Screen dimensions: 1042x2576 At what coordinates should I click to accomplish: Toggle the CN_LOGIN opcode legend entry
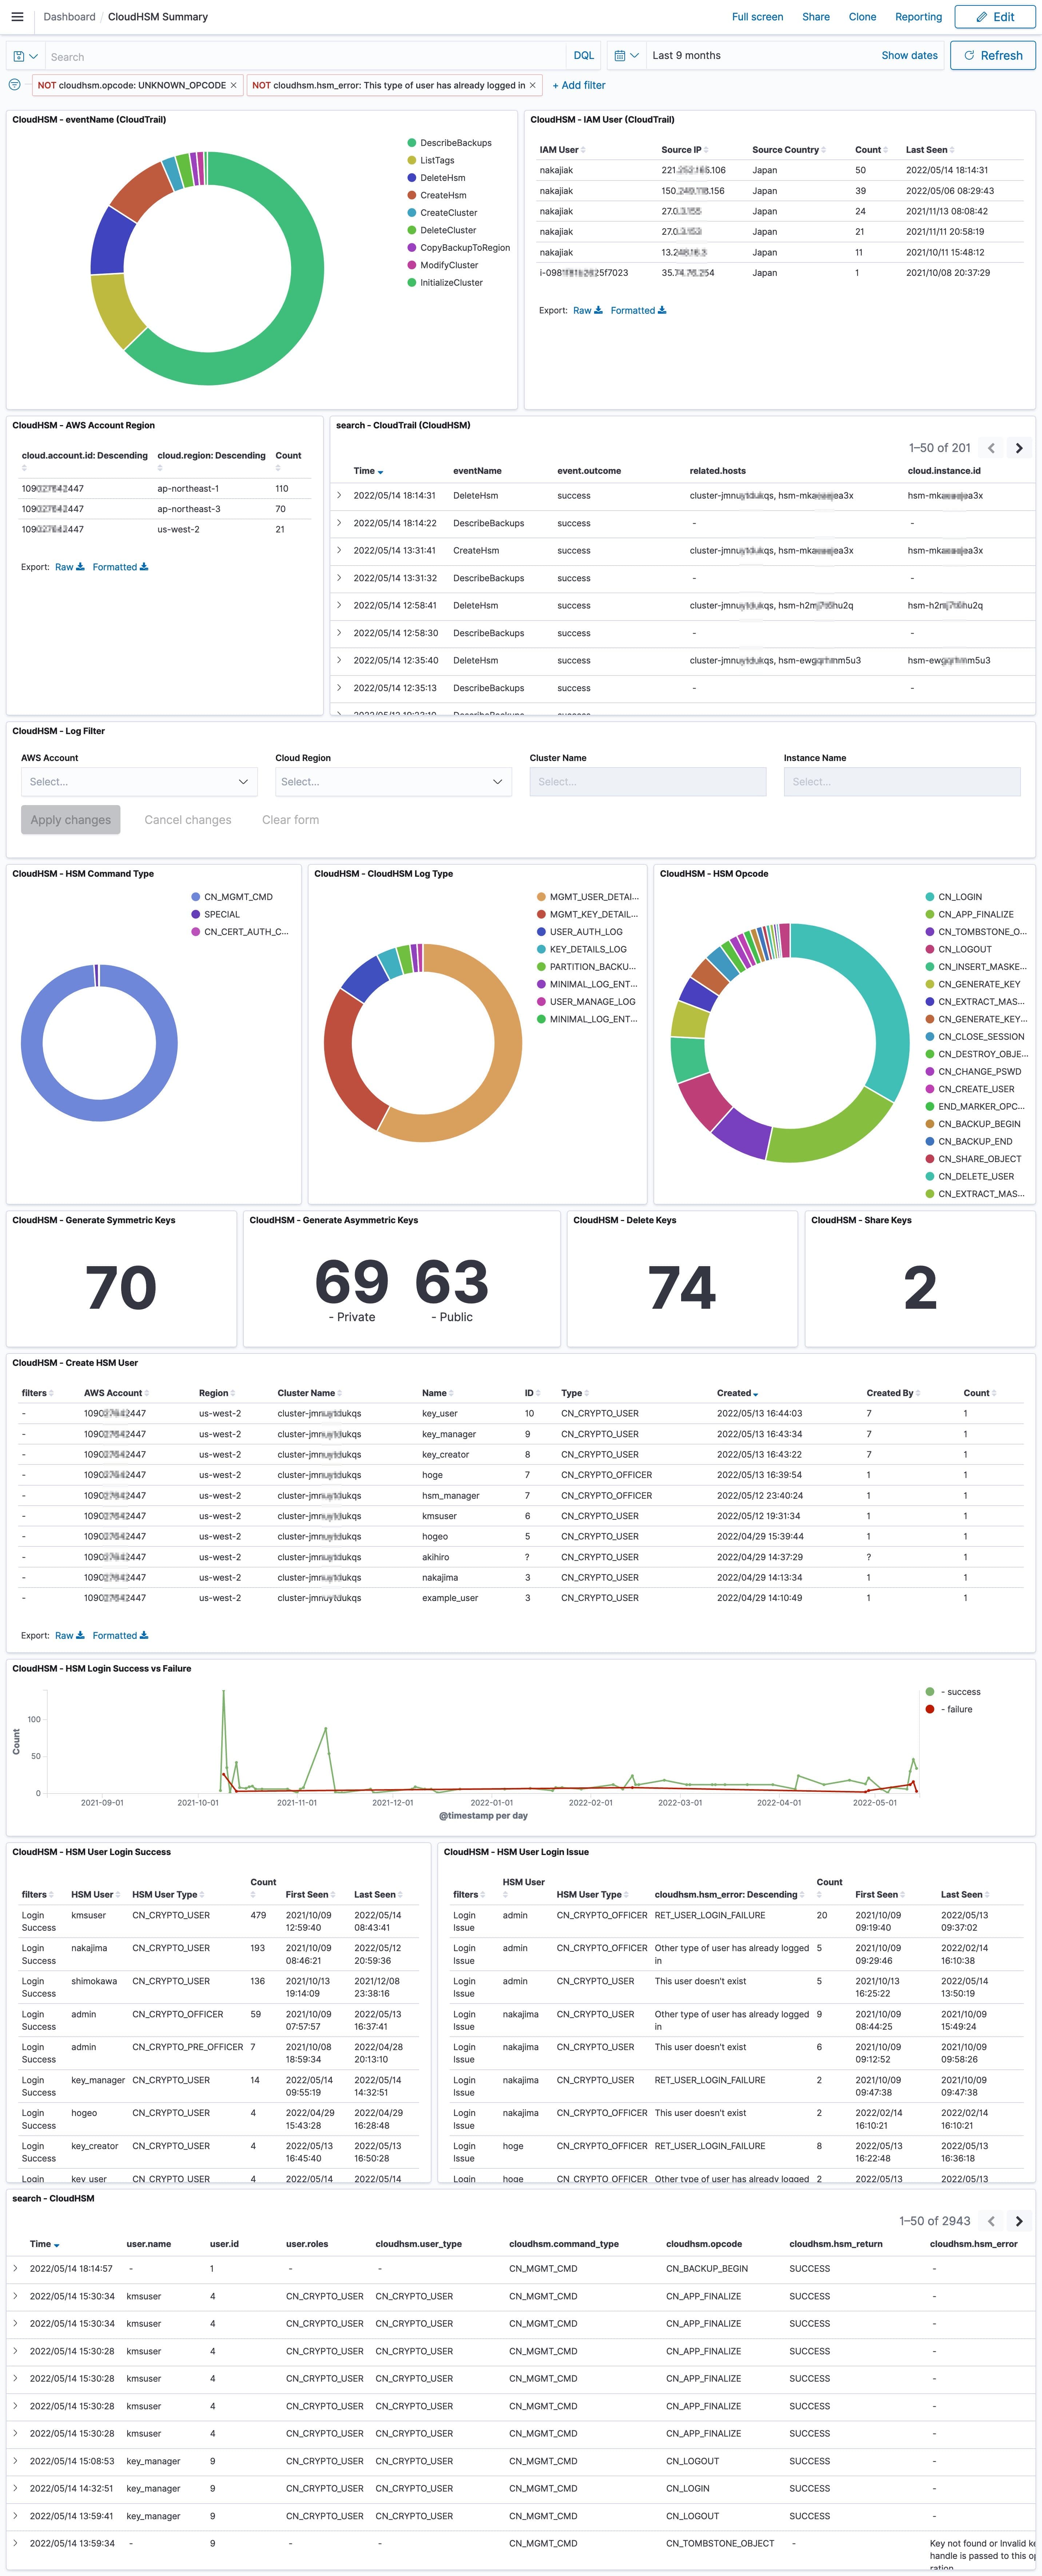point(954,897)
